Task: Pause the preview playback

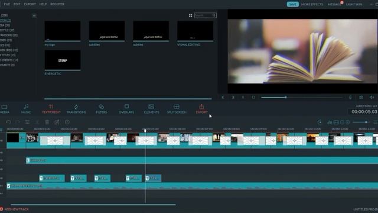Action: [x=243, y=97]
